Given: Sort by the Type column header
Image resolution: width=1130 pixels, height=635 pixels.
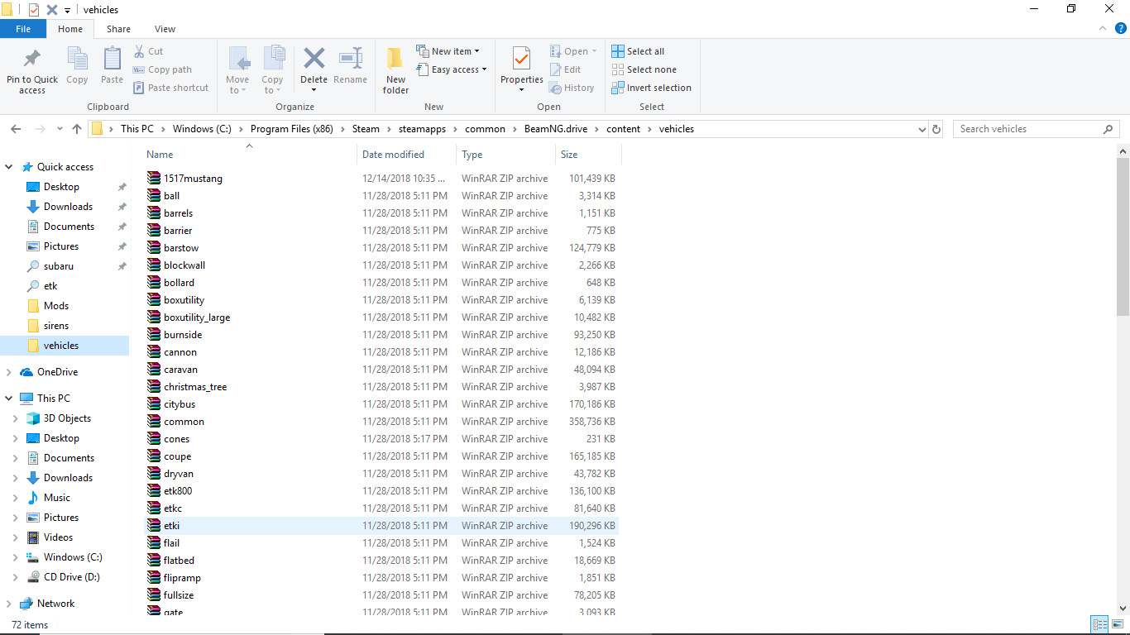Looking at the screenshot, I should click(x=505, y=155).
